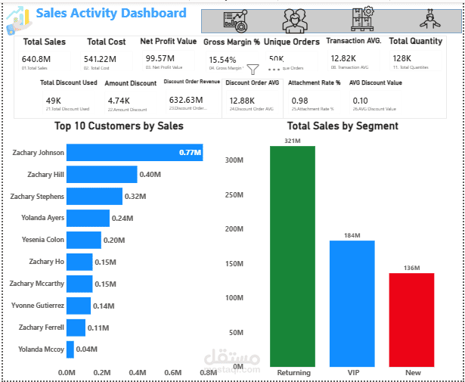This screenshot has width=465, height=382.
Task: Click the Top 10 Customers by Sales heading
Action: coord(119,126)
